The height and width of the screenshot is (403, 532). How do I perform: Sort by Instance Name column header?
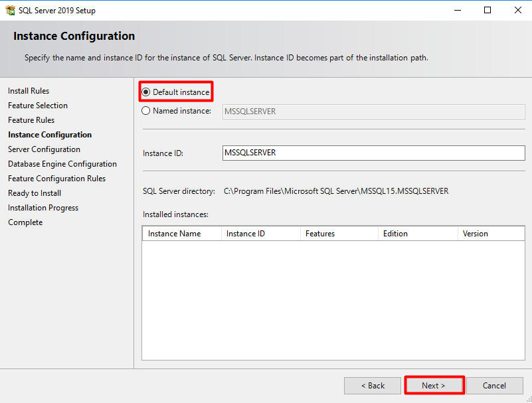(x=182, y=234)
